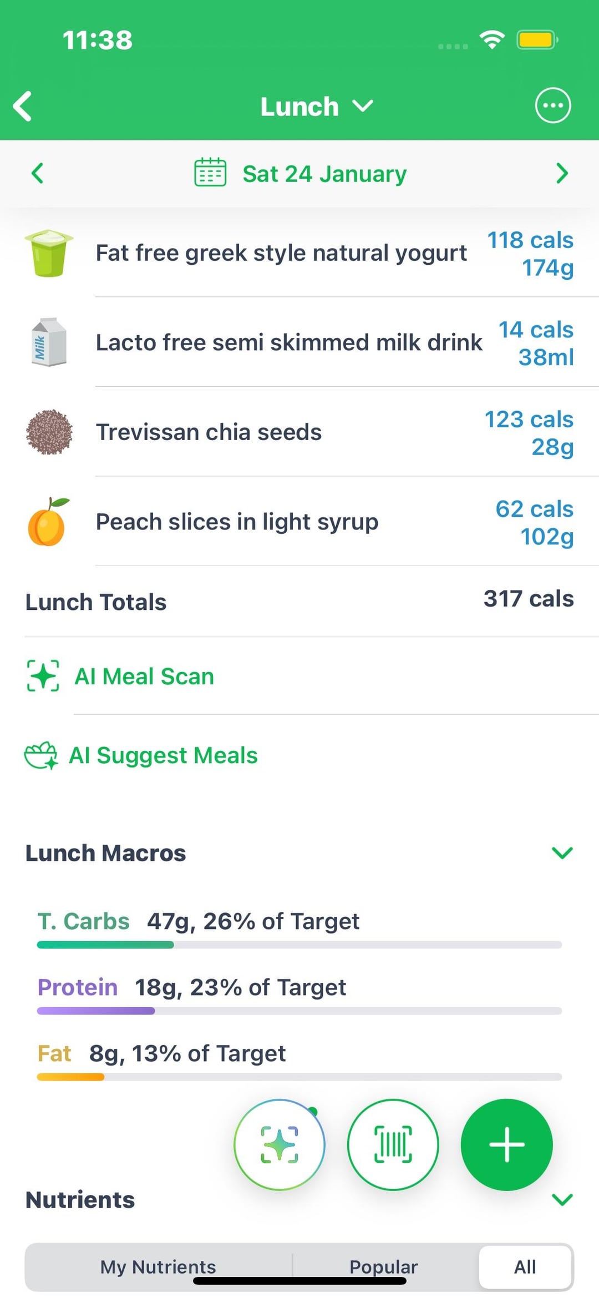Tap the back arrow in header
Screen dimensions: 599x1297
[23, 106]
